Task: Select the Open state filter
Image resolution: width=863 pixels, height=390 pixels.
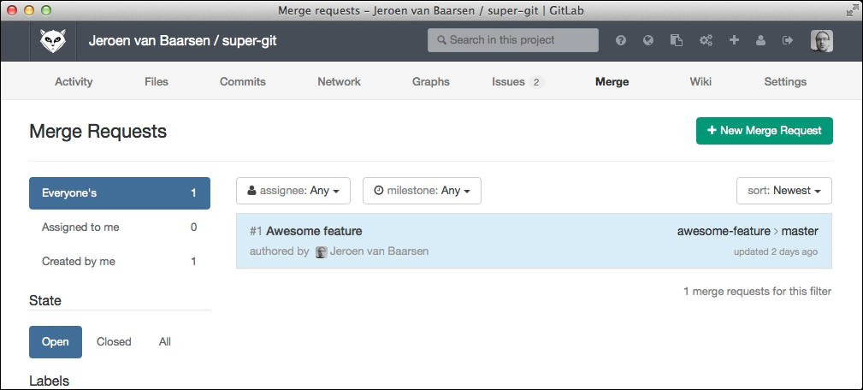Action: pos(56,341)
